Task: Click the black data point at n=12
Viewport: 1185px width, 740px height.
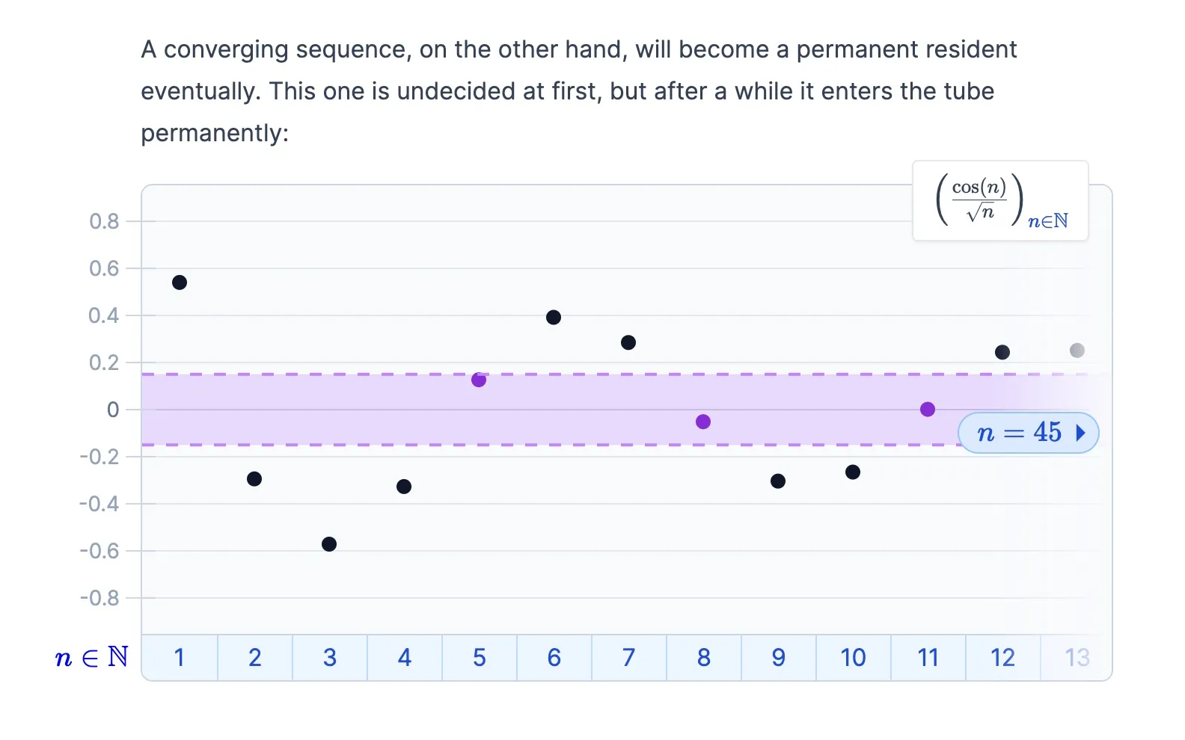Action: (1002, 352)
